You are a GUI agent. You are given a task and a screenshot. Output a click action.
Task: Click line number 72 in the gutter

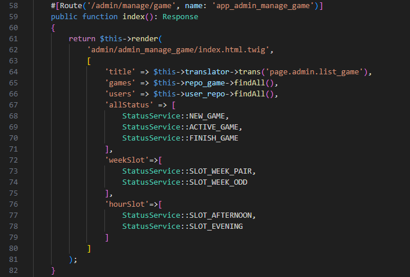click(x=13, y=160)
